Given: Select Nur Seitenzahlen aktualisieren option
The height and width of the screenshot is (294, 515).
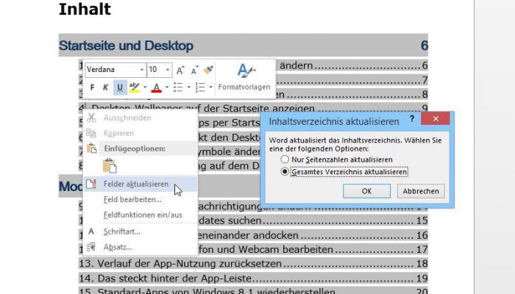Looking at the screenshot, I should (337, 159).
